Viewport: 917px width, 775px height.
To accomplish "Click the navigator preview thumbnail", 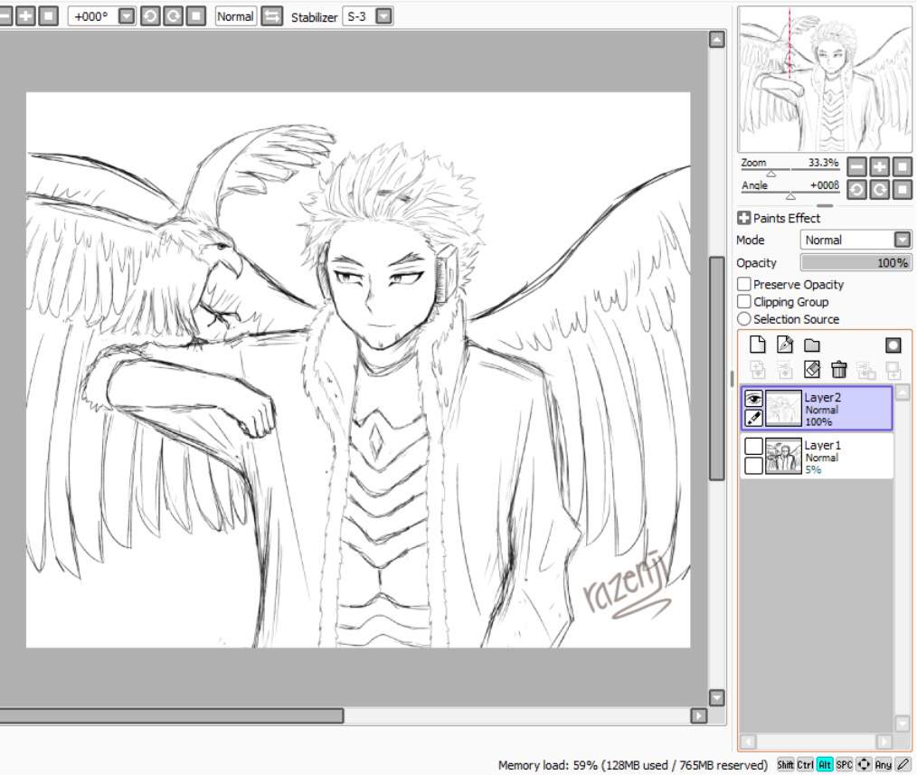I will (x=825, y=80).
